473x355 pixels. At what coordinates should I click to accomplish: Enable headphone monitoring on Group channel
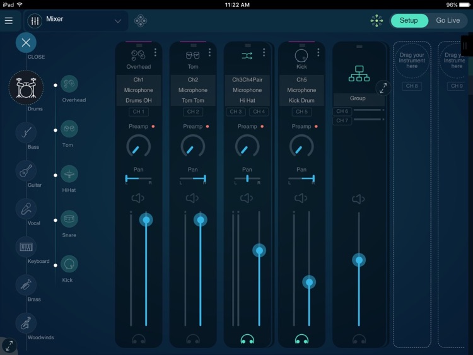[x=359, y=339]
